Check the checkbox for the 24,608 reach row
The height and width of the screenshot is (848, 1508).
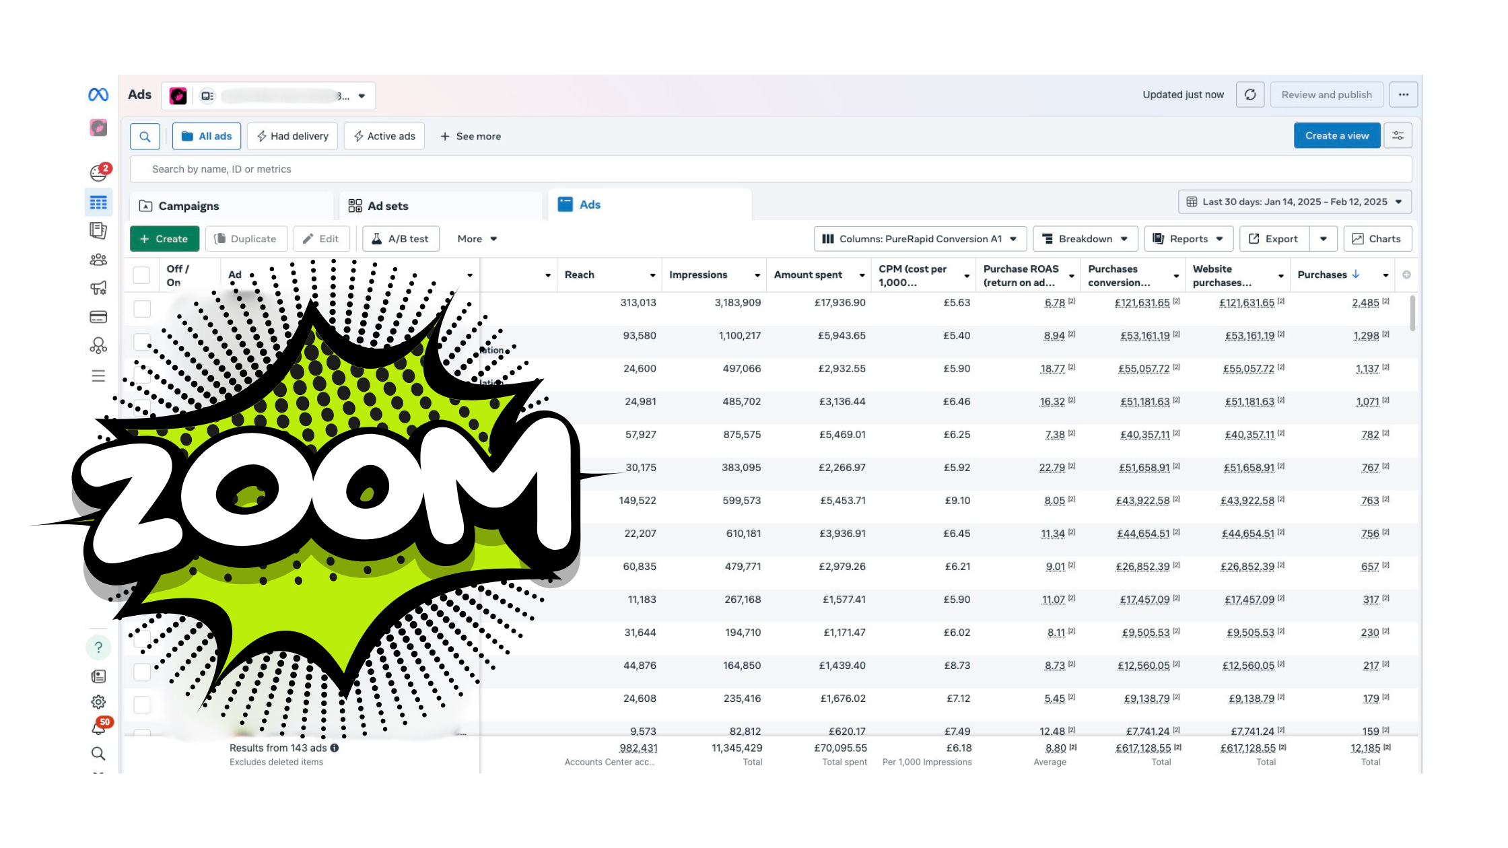[142, 705]
